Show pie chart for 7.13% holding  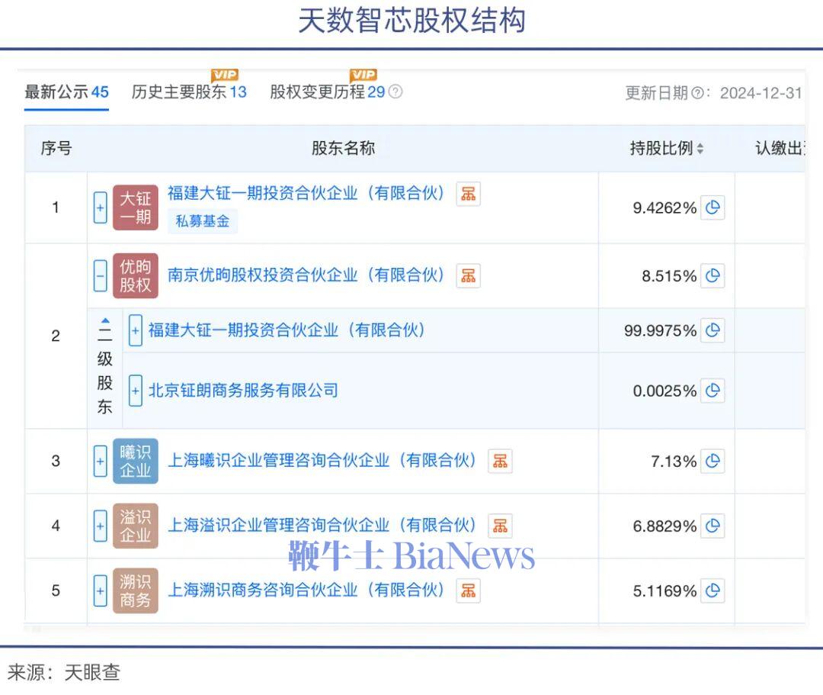click(713, 462)
